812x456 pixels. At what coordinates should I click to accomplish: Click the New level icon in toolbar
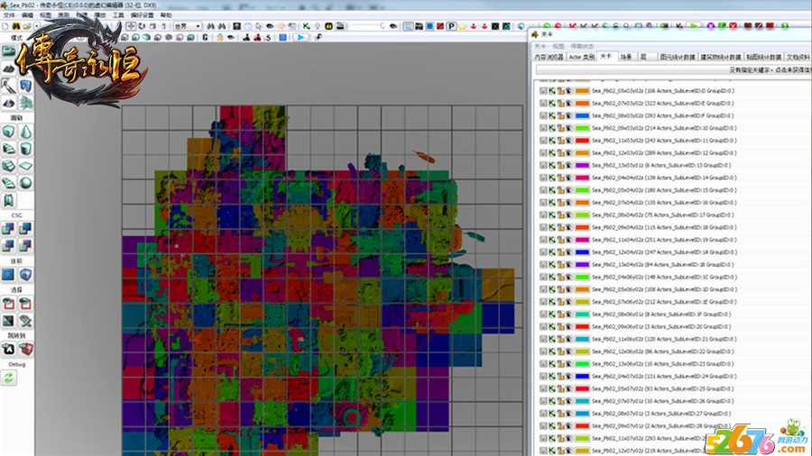5,26
